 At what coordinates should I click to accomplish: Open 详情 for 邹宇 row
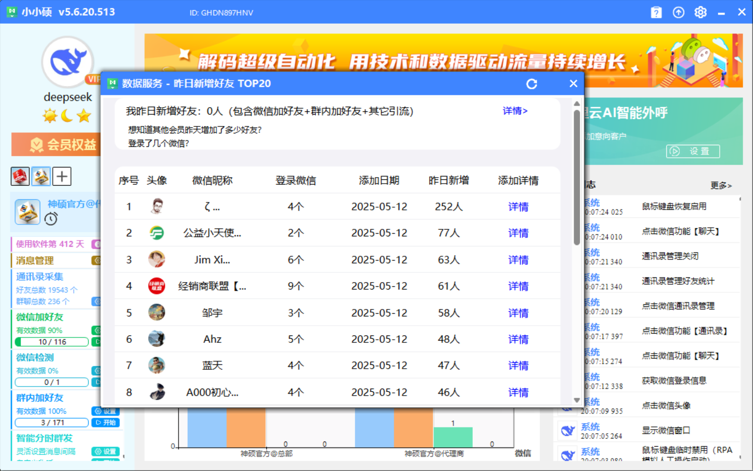(518, 313)
